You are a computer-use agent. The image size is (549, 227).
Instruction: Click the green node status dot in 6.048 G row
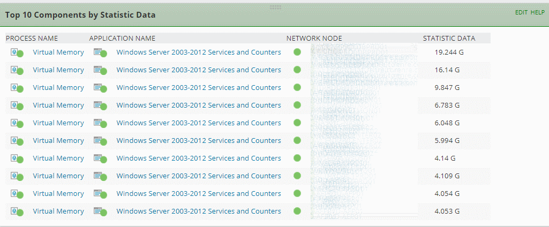pyautogui.click(x=297, y=123)
